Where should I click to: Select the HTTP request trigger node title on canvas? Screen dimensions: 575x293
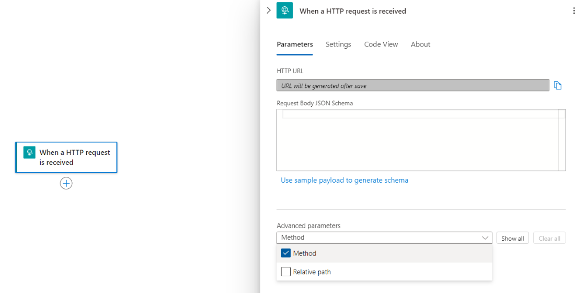pos(75,157)
